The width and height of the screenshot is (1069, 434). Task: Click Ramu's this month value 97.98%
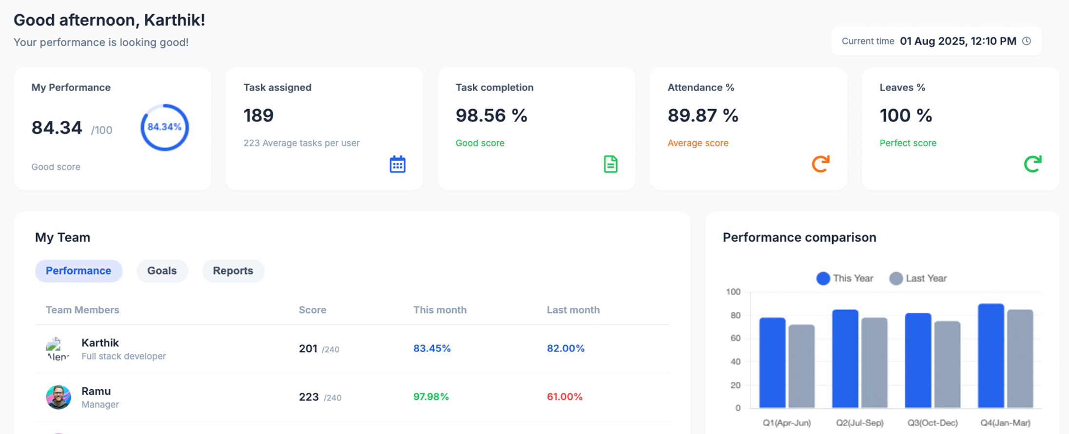point(431,396)
